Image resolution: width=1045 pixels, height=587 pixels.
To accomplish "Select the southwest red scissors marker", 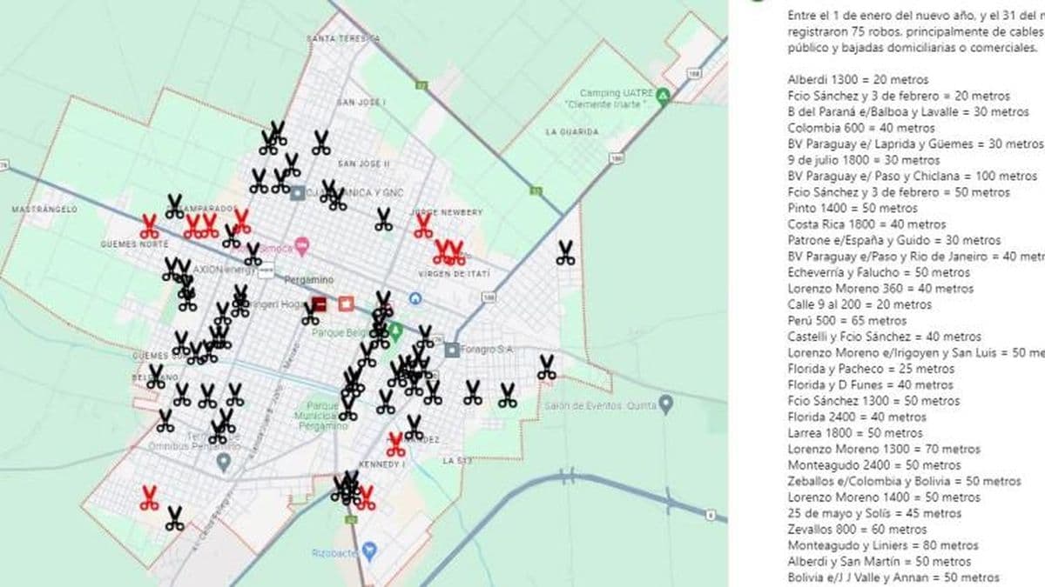I will 149,497.
